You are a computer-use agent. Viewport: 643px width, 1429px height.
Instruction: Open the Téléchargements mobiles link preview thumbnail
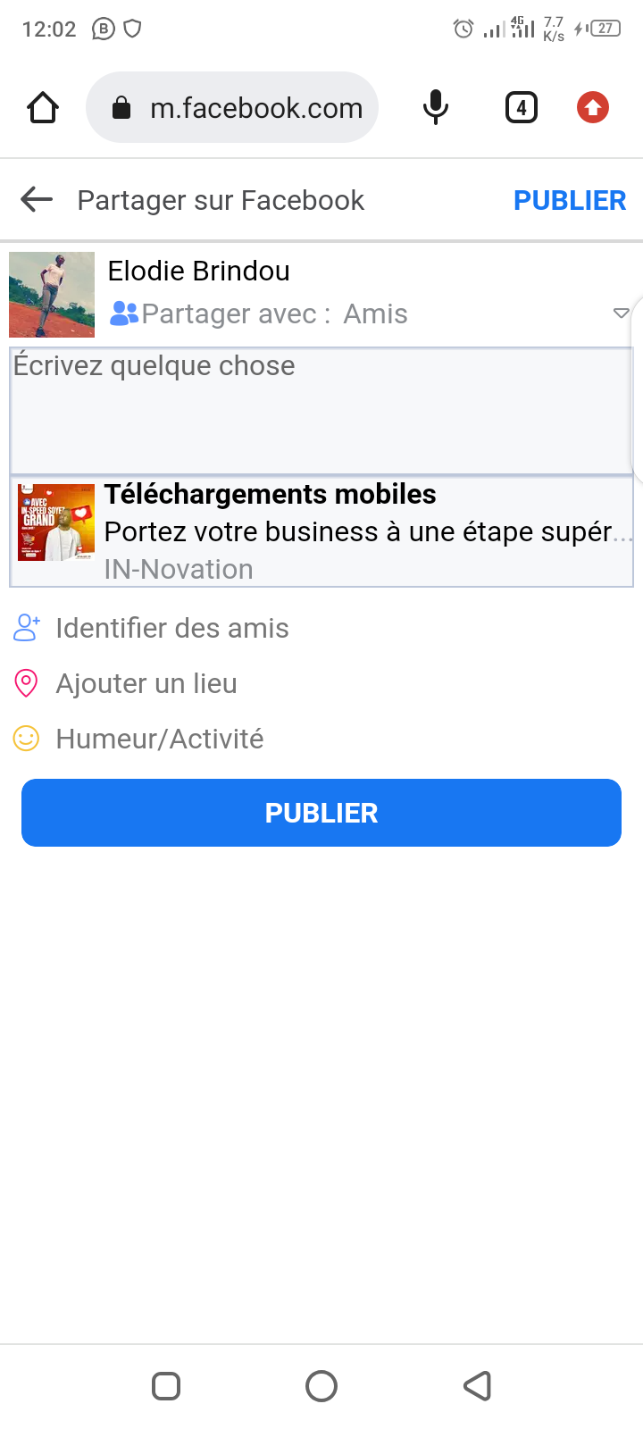point(56,522)
